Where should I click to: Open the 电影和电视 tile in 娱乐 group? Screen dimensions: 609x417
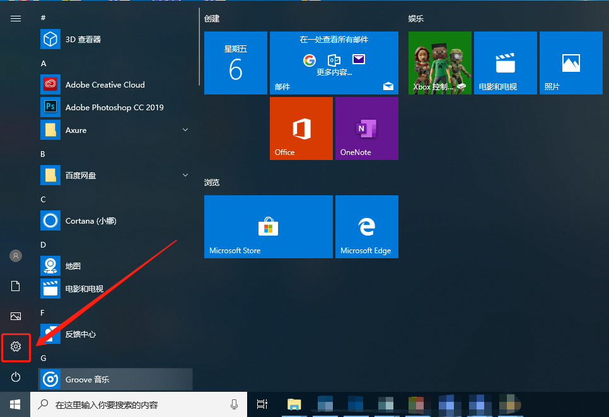pyautogui.click(x=506, y=63)
